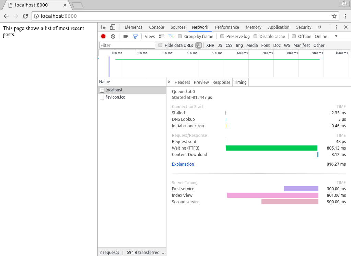Toggle Hide data URLs

tap(160, 45)
